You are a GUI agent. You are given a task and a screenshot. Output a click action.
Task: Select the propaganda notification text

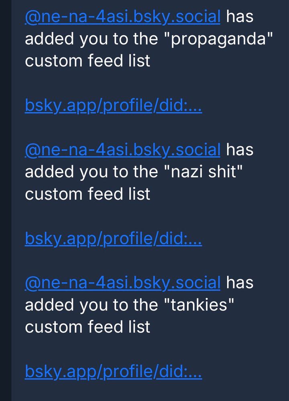pyautogui.click(x=120, y=38)
